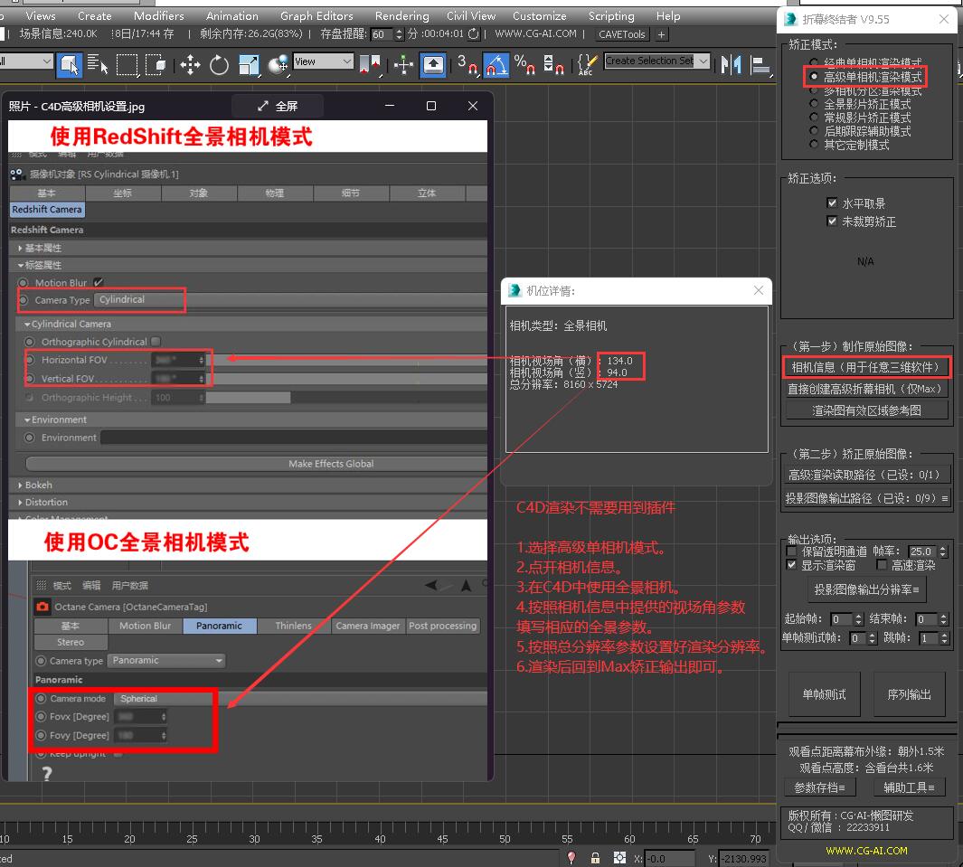The width and height of the screenshot is (963, 867).
Task: Activate the Select and Scale tool
Action: pyautogui.click(x=249, y=64)
